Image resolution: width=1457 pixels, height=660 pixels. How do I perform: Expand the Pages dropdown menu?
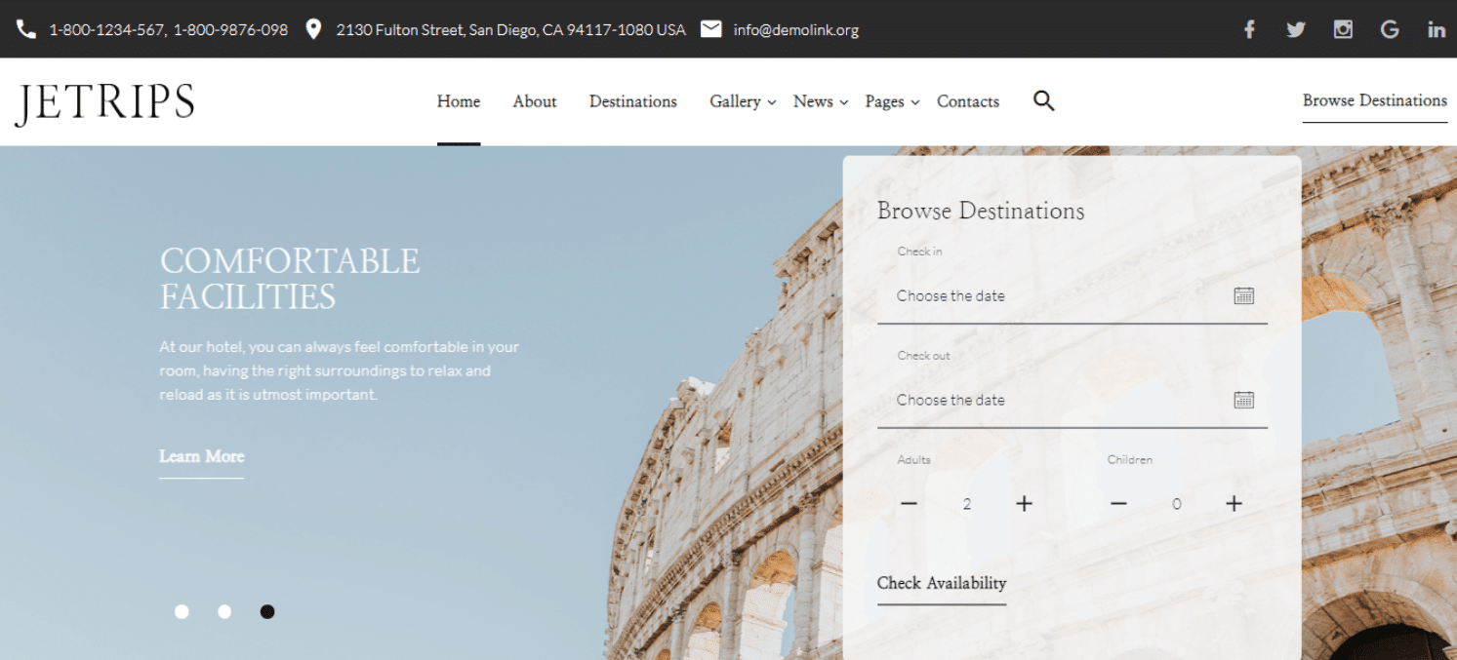click(885, 101)
